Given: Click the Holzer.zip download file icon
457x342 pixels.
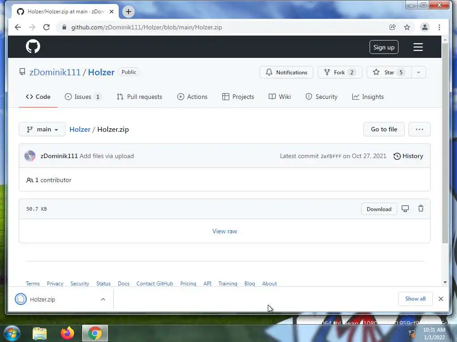Looking at the screenshot, I should pyautogui.click(x=21, y=299).
